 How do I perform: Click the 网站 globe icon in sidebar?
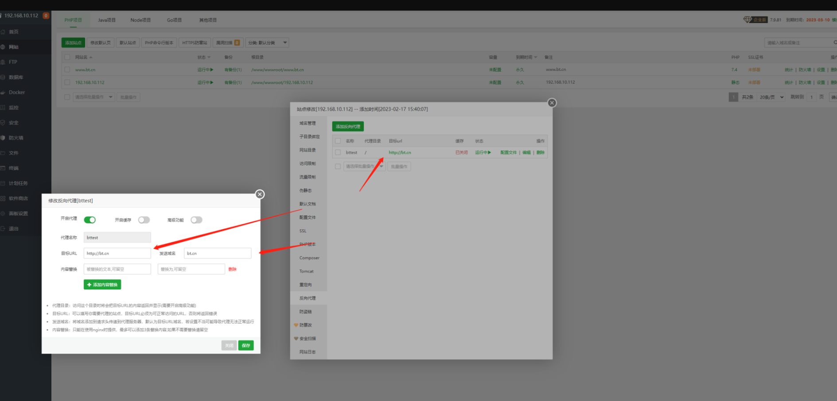point(3,47)
